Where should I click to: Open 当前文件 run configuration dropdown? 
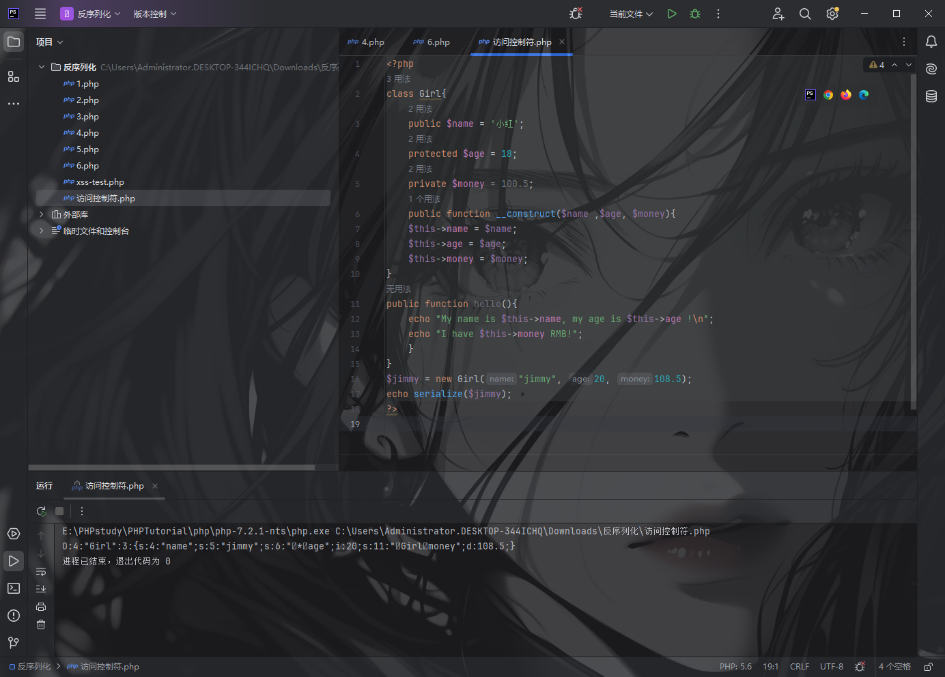point(631,14)
